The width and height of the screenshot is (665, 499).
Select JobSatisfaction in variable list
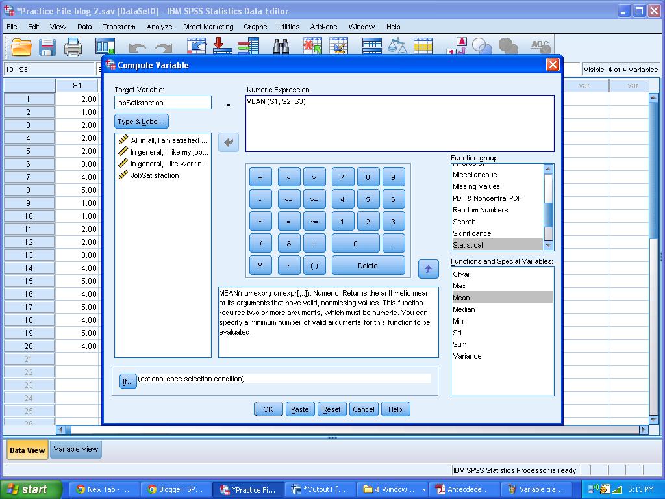coord(149,175)
